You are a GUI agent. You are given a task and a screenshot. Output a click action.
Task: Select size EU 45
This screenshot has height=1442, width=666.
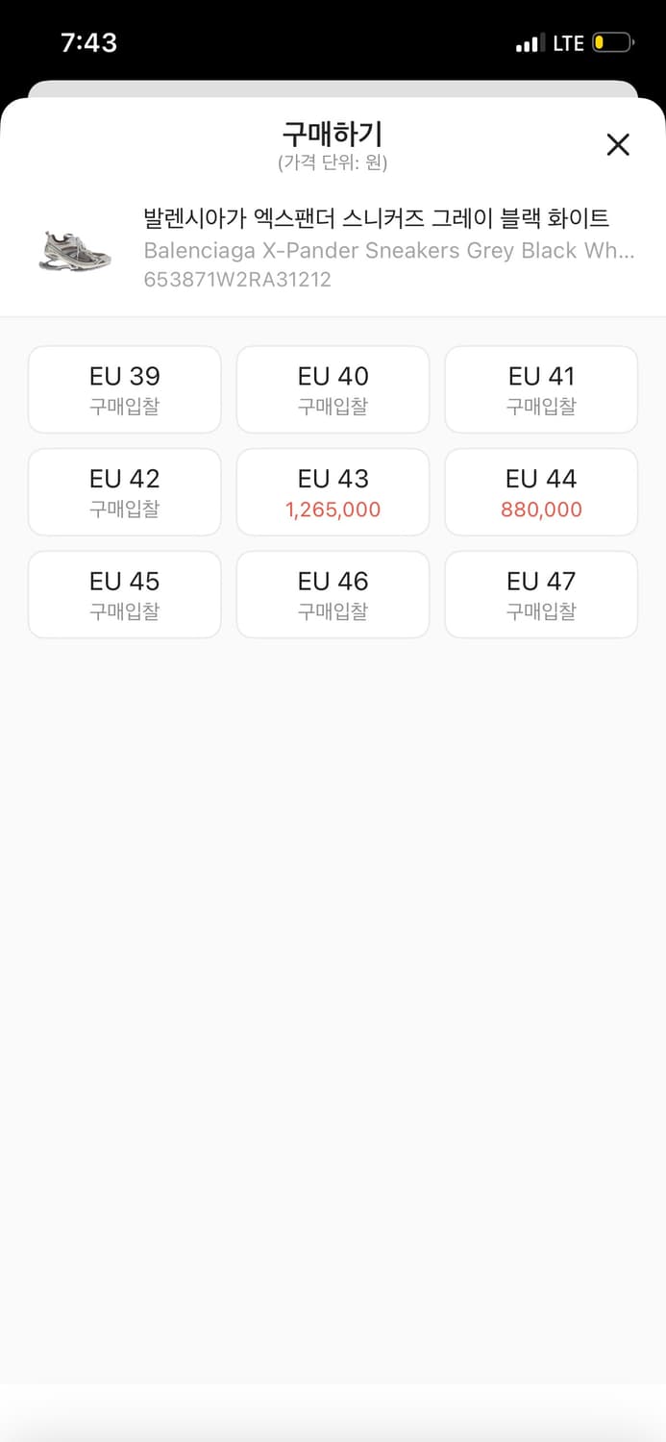point(124,593)
